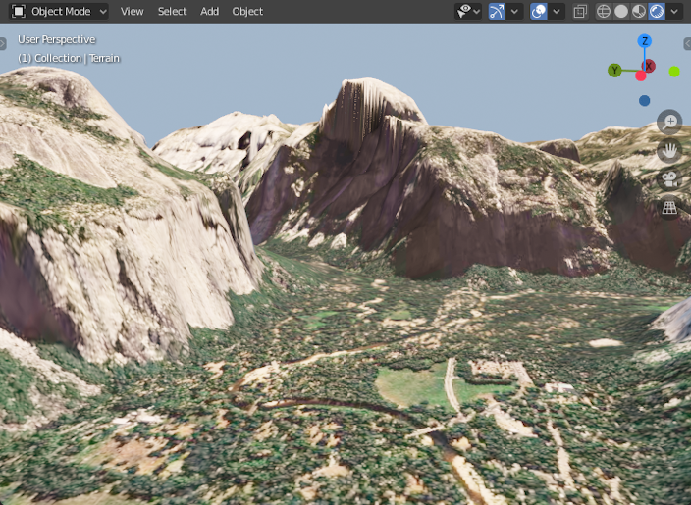The image size is (691, 505).
Task: Select the pan view hand icon
Action: [669, 151]
